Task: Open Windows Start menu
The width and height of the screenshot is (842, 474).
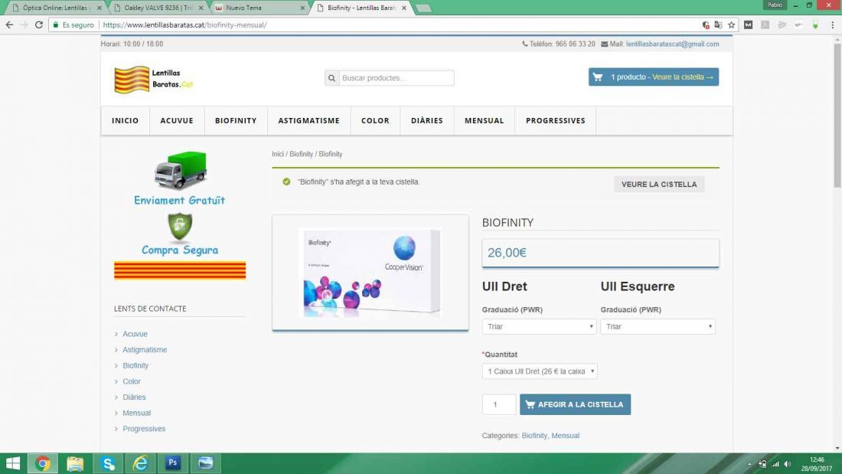Action: click(x=12, y=463)
